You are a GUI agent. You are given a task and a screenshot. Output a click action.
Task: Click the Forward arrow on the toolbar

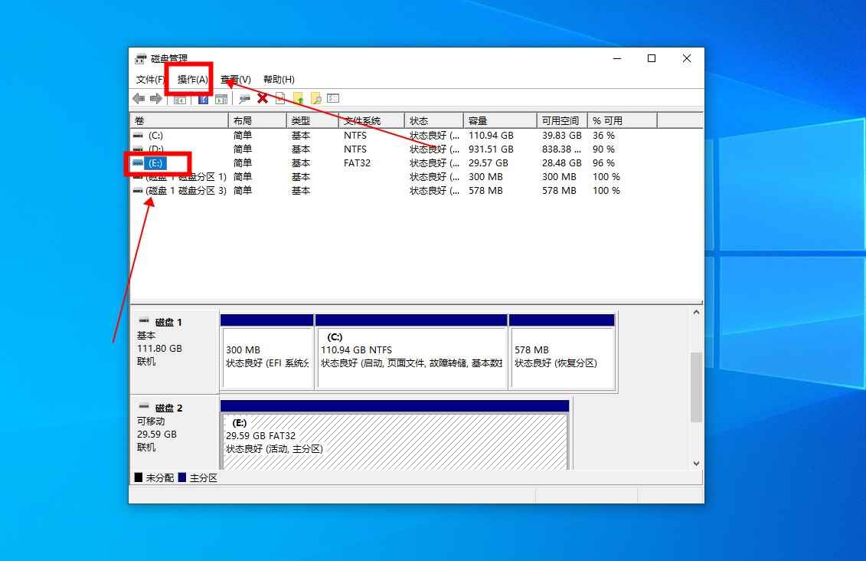157,98
